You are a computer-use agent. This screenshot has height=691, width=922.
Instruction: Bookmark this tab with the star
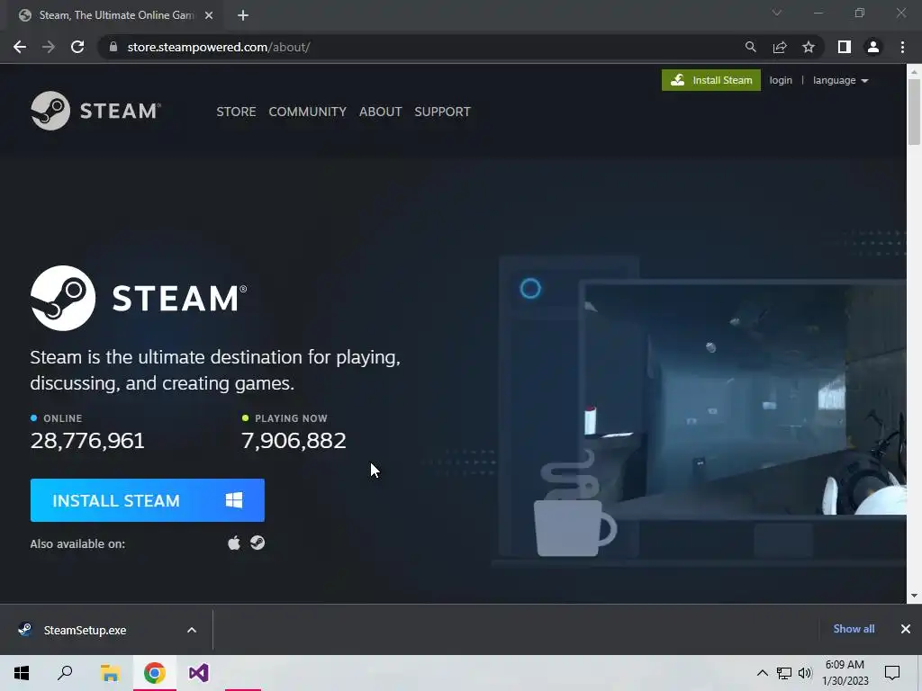(x=809, y=47)
